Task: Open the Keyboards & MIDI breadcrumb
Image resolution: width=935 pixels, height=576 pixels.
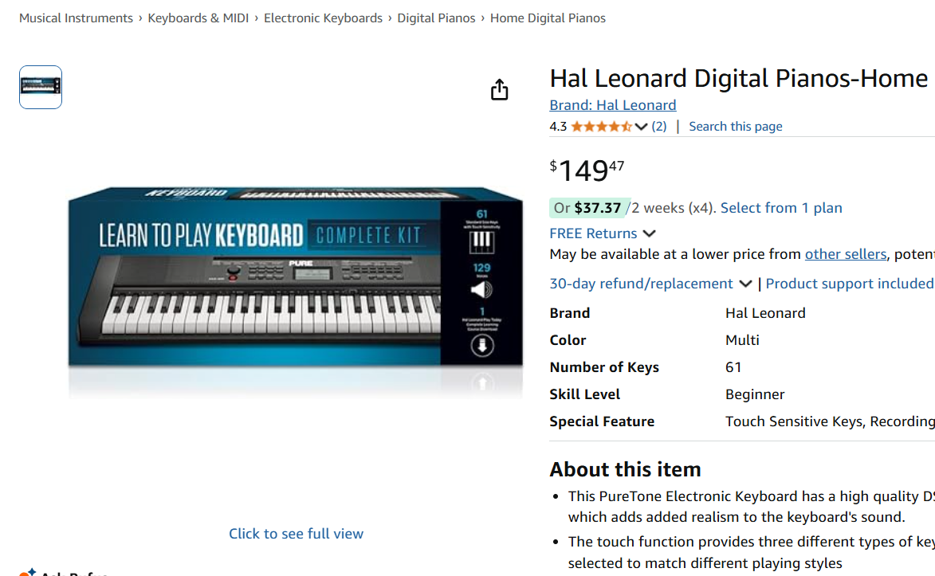Action: pyautogui.click(x=198, y=18)
